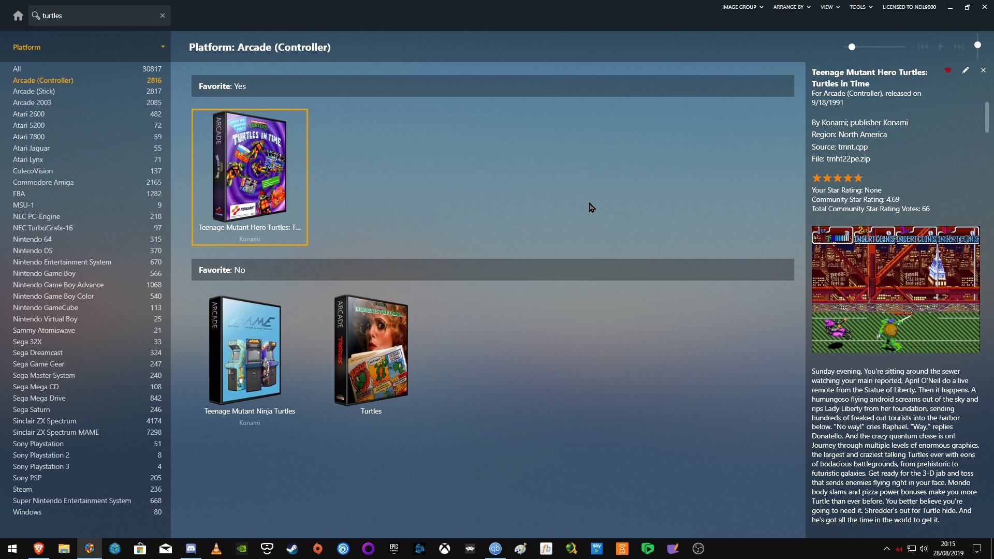Select Arcade 2003 platform
The image size is (994, 559).
pyautogui.click(x=87, y=102)
